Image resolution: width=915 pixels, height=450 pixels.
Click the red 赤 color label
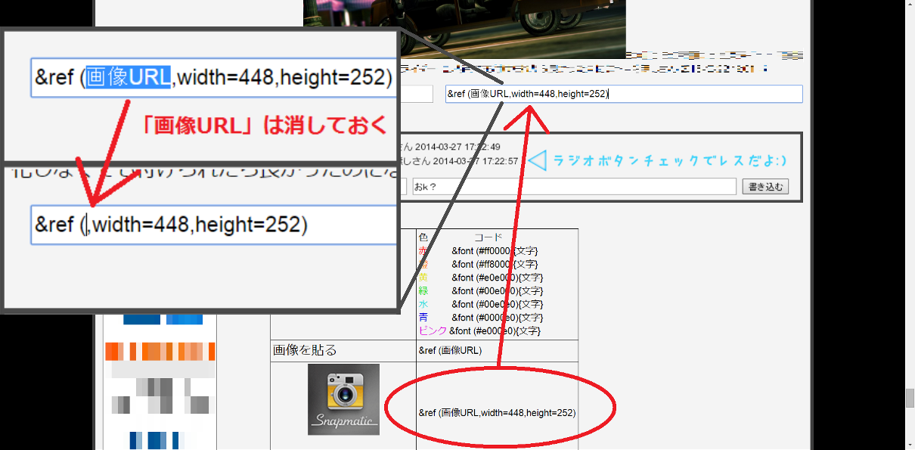(423, 250)
